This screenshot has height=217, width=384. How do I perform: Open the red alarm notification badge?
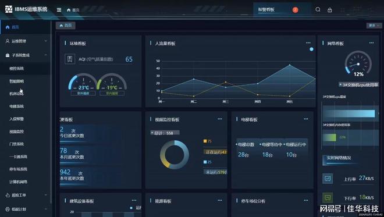click(296, 10)
